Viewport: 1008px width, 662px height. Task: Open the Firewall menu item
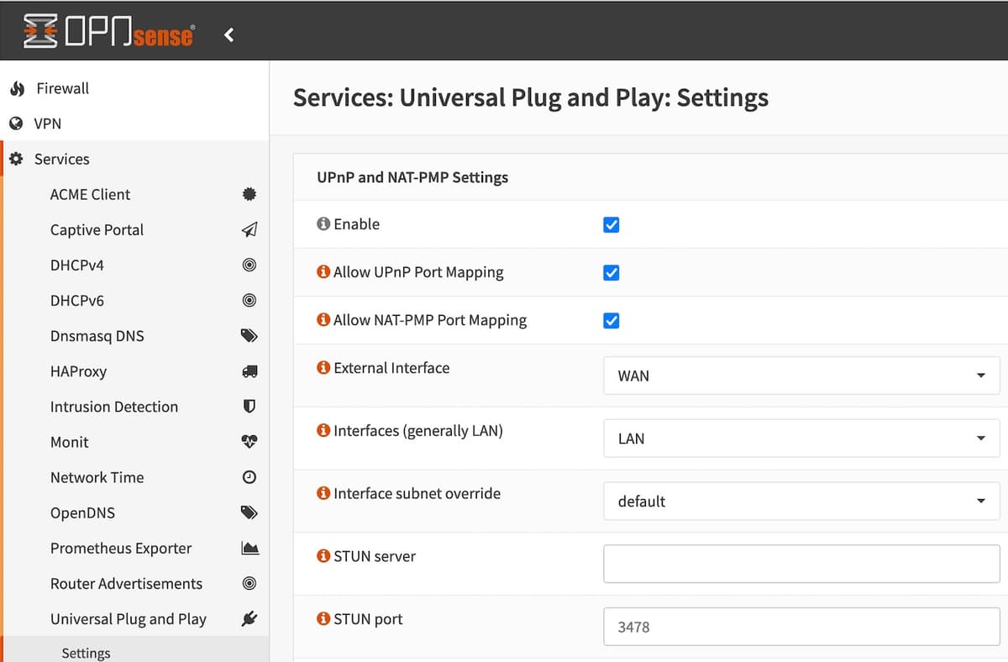click(60, 88)
